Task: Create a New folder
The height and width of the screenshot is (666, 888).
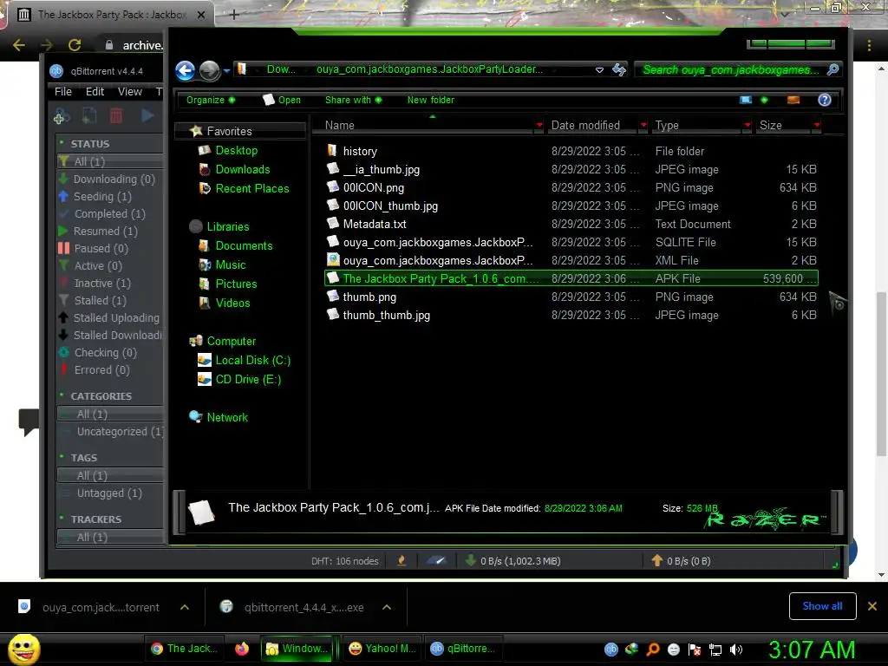Action: pos(430,100)
